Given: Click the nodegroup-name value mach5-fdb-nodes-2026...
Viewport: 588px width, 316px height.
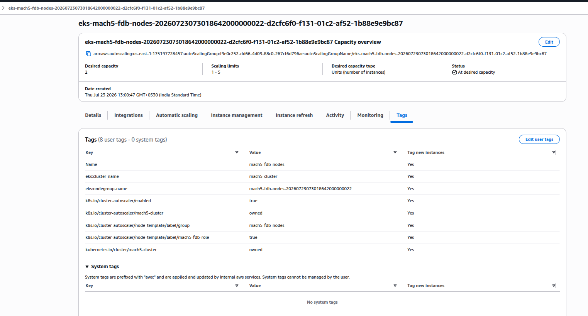Looking at the screenshot, I should click(x=300, y=189).
